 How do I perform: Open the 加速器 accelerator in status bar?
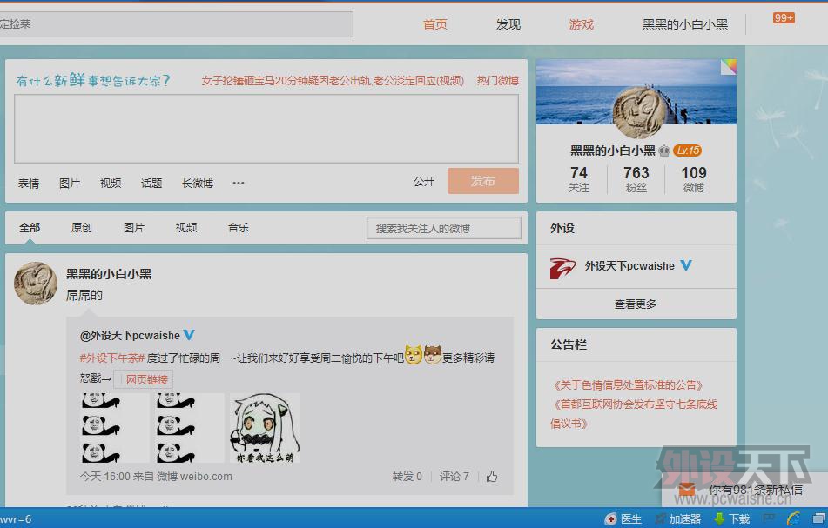(x=678, y=519)
